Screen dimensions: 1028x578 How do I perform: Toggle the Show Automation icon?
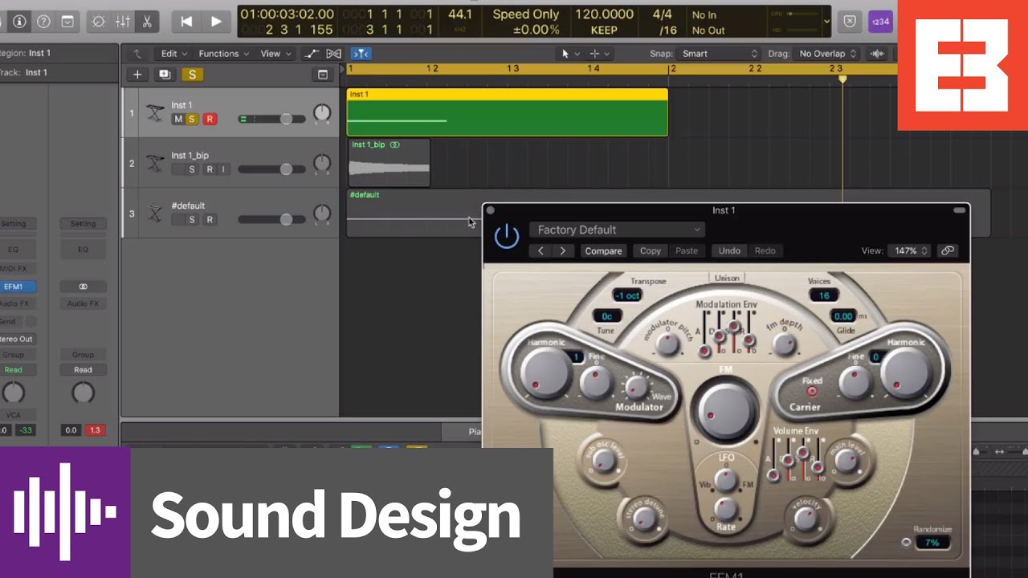311,54
